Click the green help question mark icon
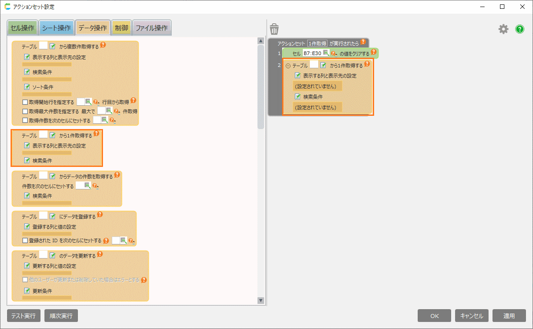This screenshot has width=533, height=329. tap(520, 29)
